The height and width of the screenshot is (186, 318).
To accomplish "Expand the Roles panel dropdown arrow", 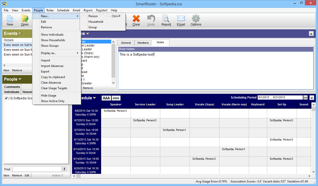I will click(88, 34).
